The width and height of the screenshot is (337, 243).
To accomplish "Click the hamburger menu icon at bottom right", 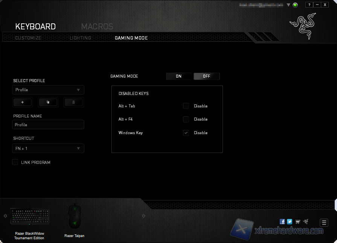I will point(324,223).
